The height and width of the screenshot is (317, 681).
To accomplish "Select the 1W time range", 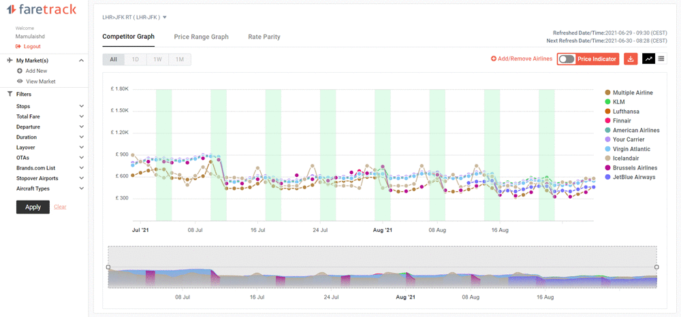I will tap(158, 59).
